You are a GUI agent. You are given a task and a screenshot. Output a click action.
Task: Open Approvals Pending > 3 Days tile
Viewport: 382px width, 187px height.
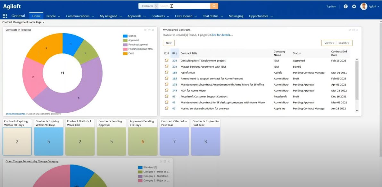click(x=143, y=137)
